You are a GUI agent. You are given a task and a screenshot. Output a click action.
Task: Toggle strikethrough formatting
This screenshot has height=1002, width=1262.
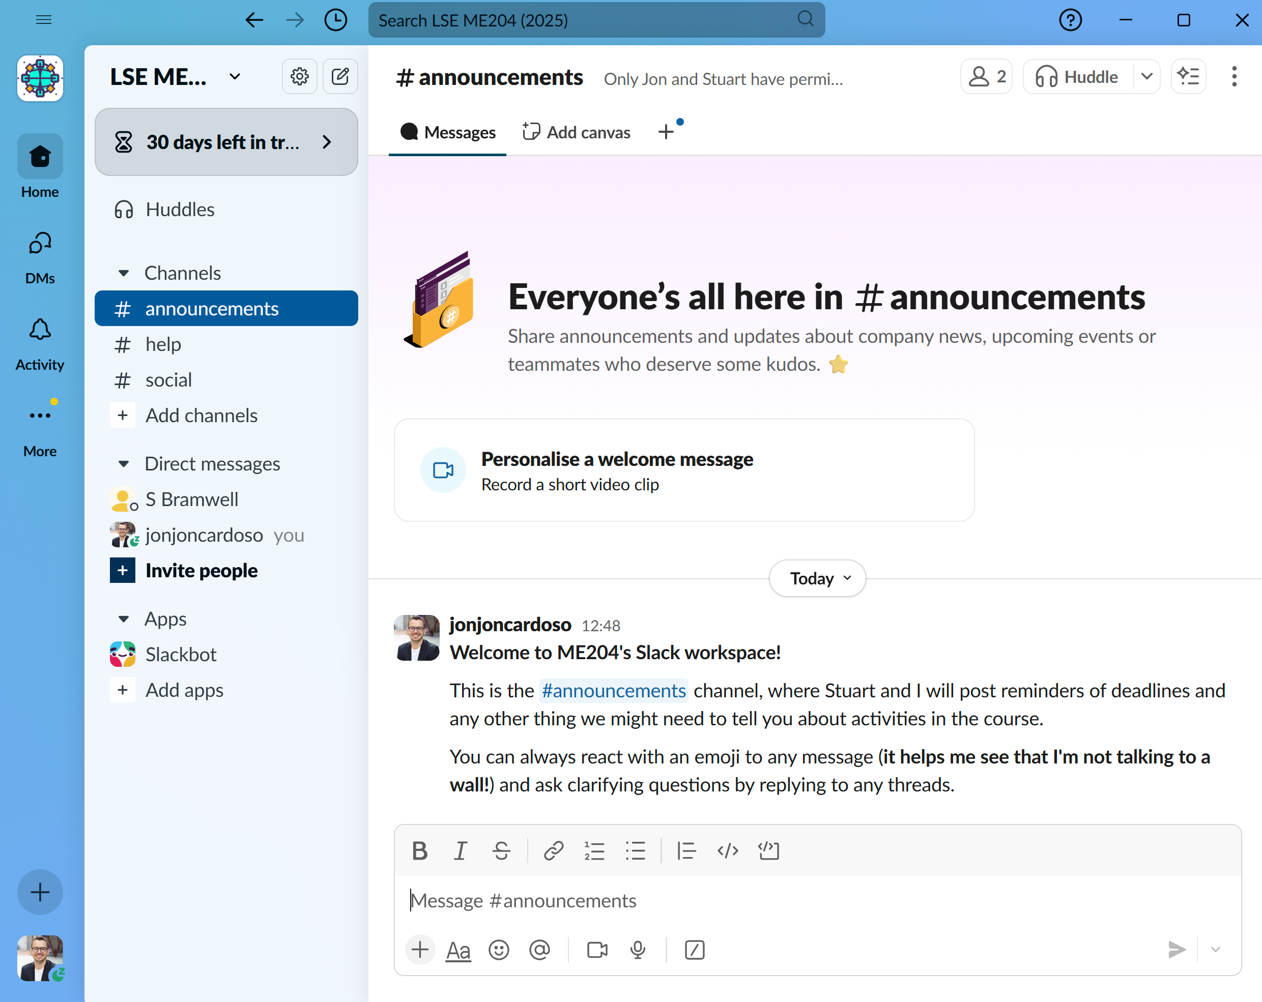coord(502,850)
